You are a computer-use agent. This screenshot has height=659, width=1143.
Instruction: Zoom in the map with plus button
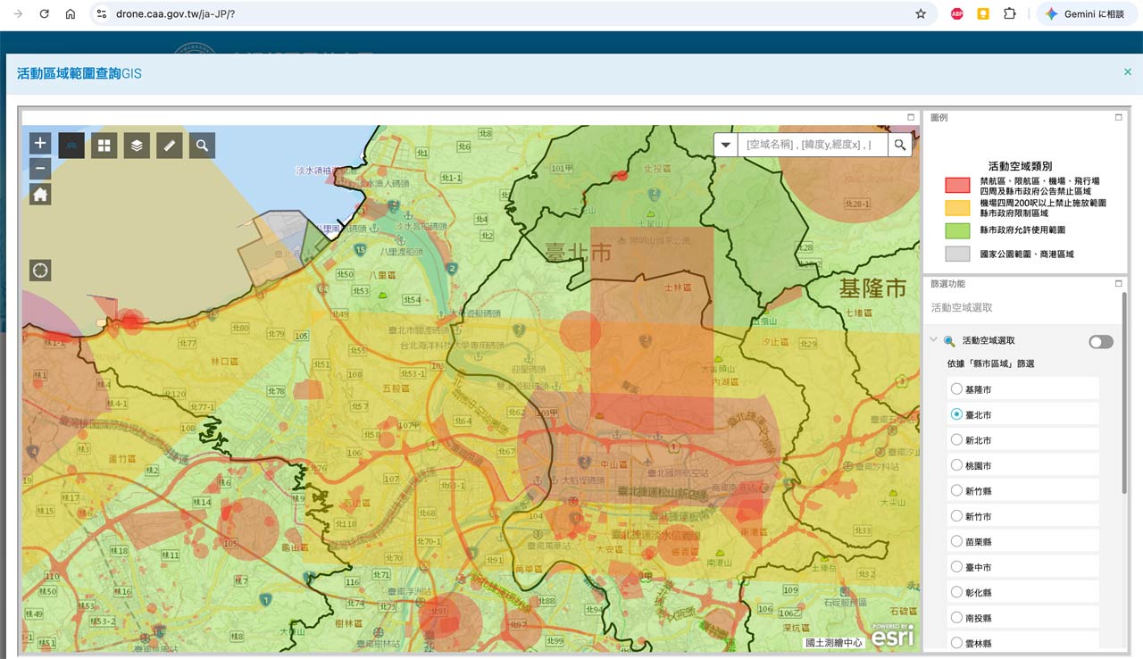pos(40,143)
